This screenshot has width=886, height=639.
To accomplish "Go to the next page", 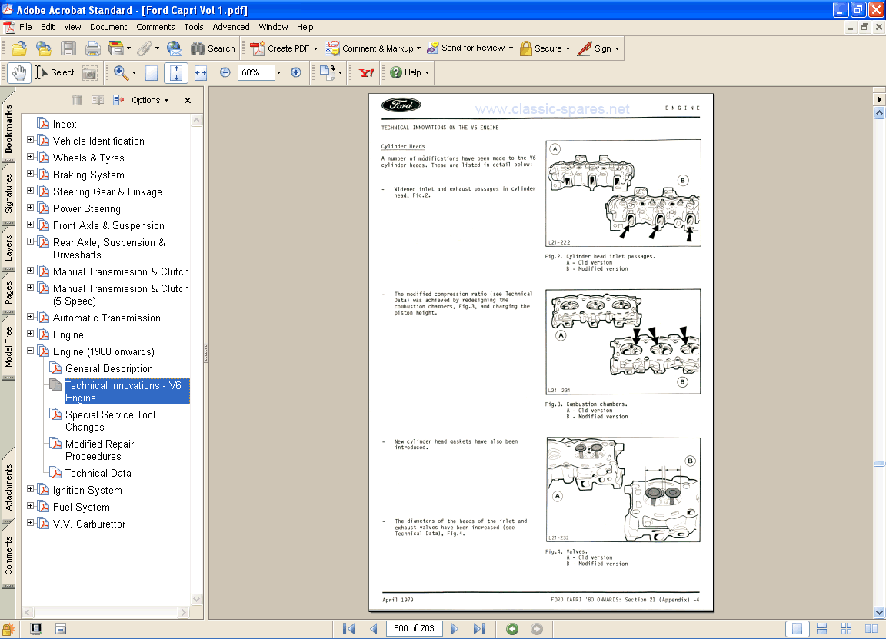I will pyautogui.click(x=455, y=628).
